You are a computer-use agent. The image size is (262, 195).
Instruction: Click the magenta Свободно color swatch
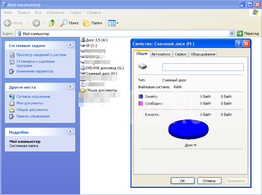141,103
